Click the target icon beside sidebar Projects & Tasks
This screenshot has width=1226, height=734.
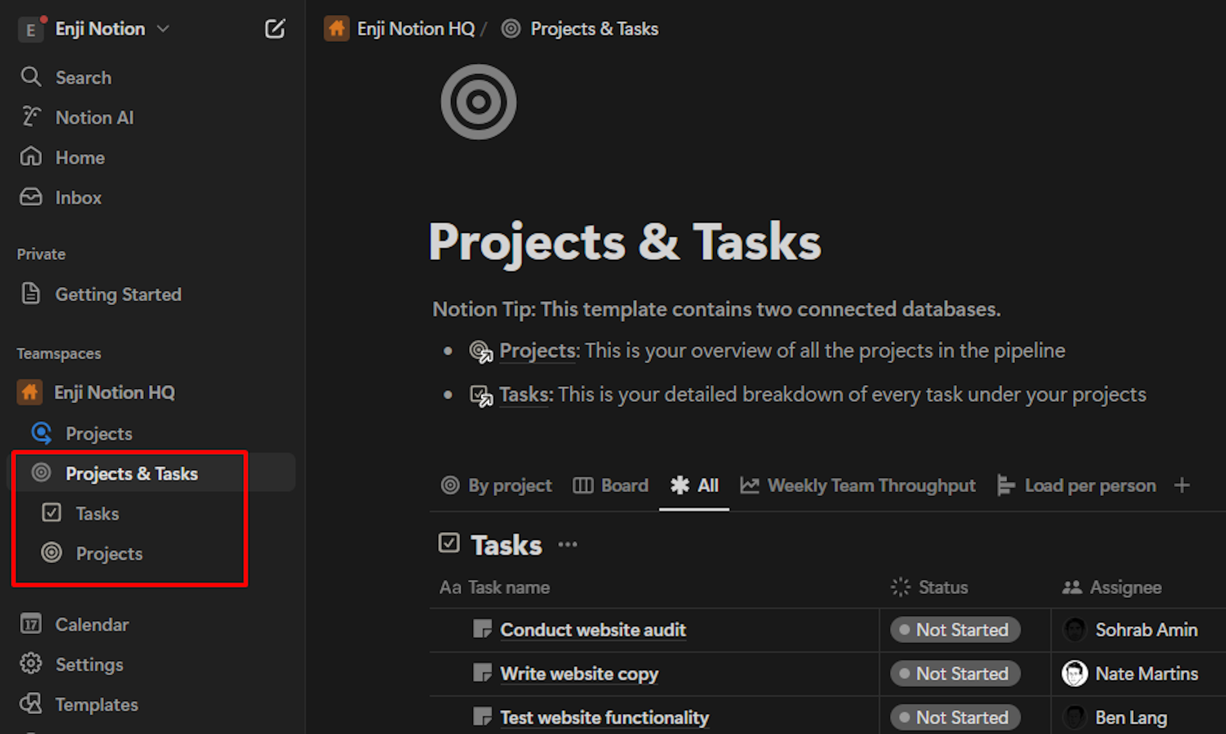tap(41, 473)
